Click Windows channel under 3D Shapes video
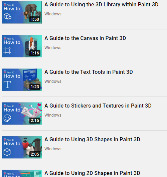 click(x=53, y=149)
